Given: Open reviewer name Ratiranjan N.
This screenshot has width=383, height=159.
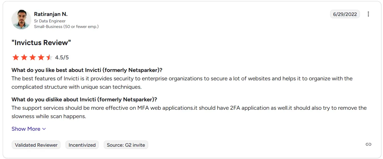Looking at the screenshot, I should (51, 14).
